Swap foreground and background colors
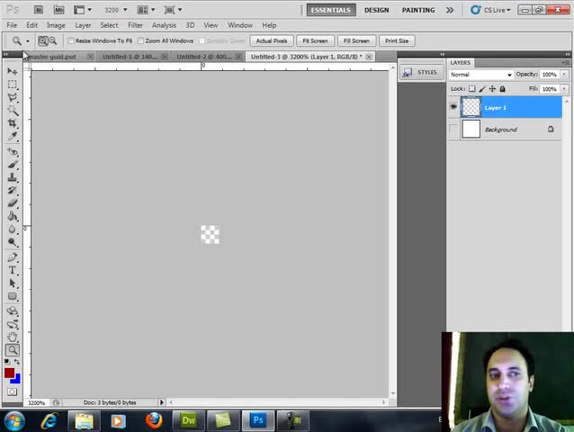The width and height of the screenshot is (574, 432). pyautogui.click(x=17, y=362)
